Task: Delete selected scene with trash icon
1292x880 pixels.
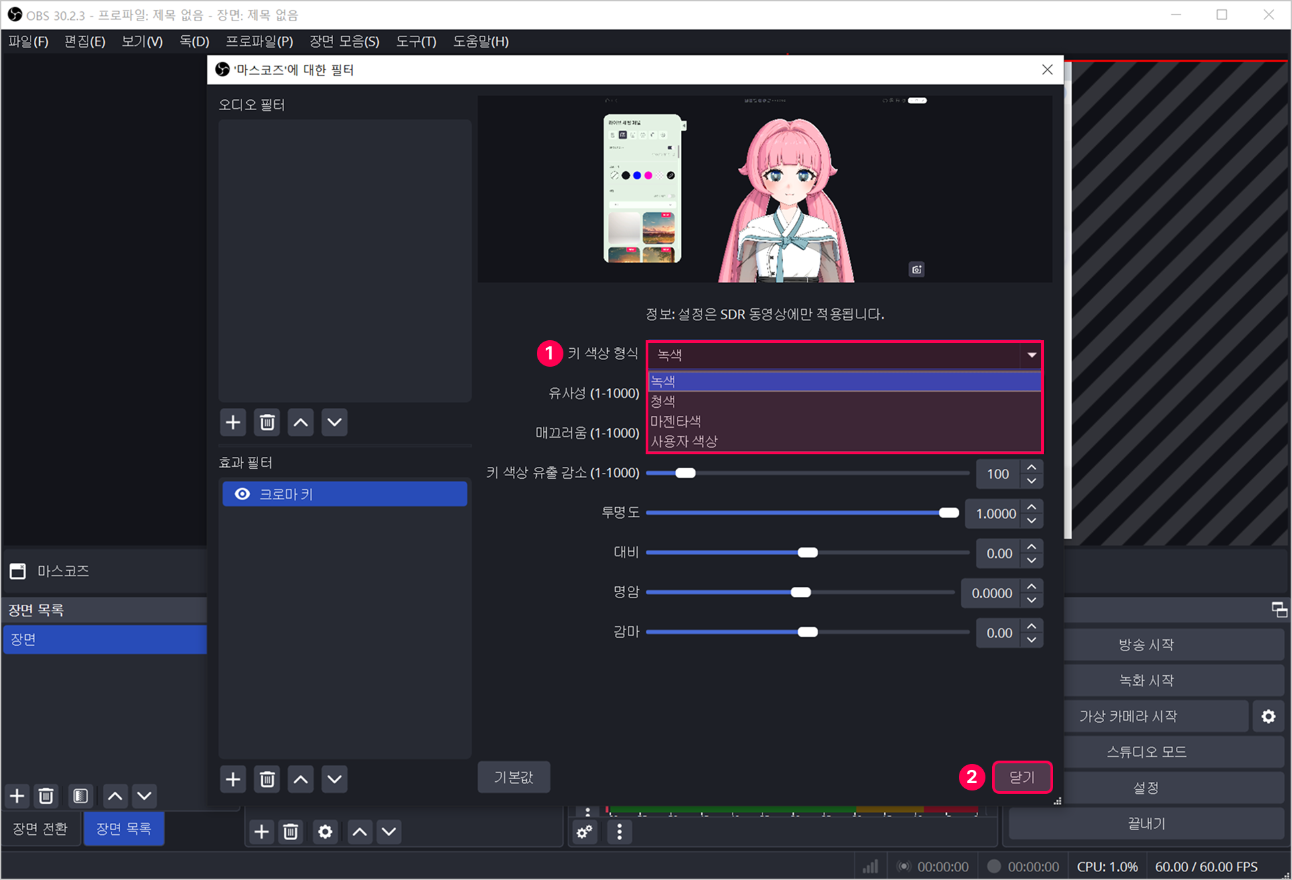Action: (x=46, y=796)
